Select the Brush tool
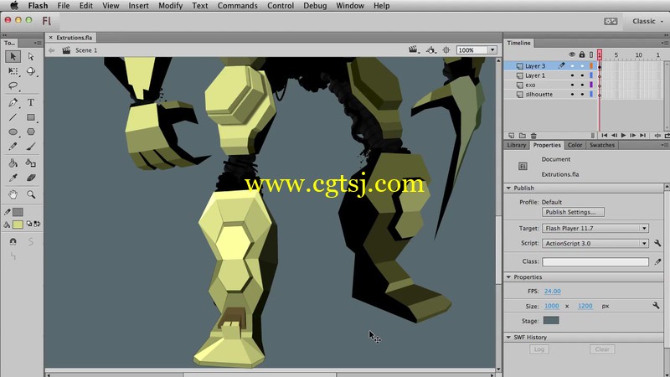Screen dimensions: 670x377 pos(31,147)
